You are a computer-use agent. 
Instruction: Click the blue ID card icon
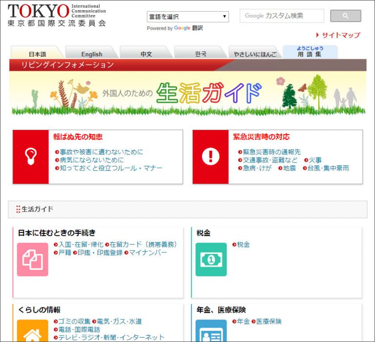click(x=211, y=331)
